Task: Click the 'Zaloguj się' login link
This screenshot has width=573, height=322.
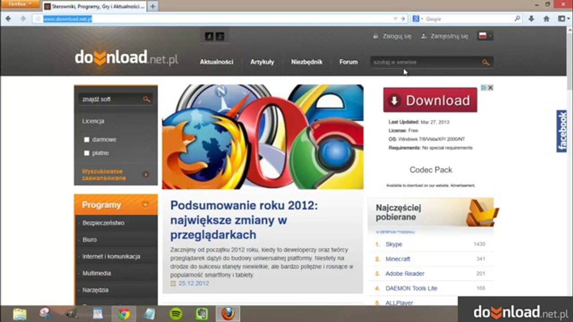Action: click(x=397, y=36)
